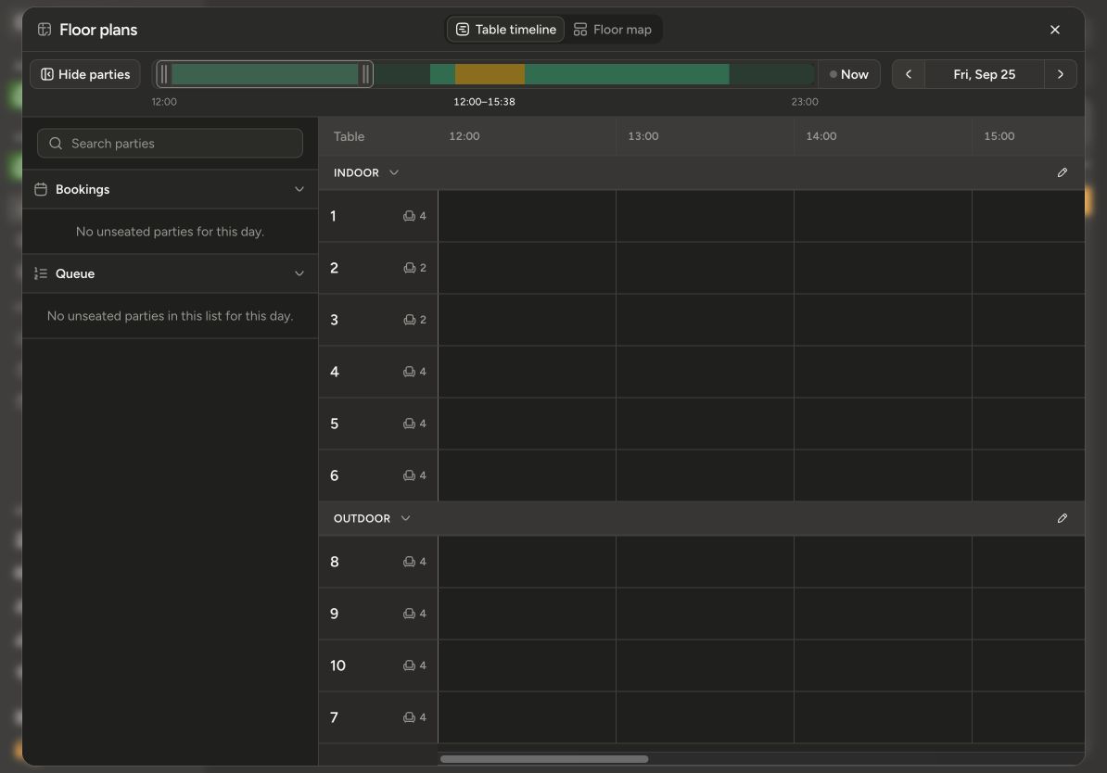Collapse the Bookings section
The height and width of the screenshot is (773, 1107).
299,189
